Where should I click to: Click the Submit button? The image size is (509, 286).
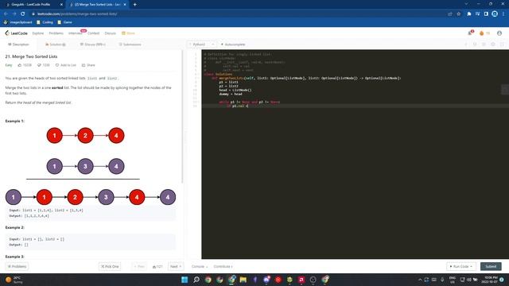491,267
